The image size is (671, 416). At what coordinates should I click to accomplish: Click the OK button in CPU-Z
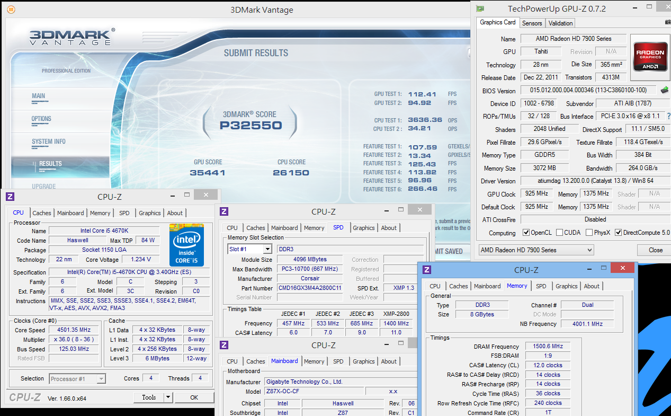[194, 397]
